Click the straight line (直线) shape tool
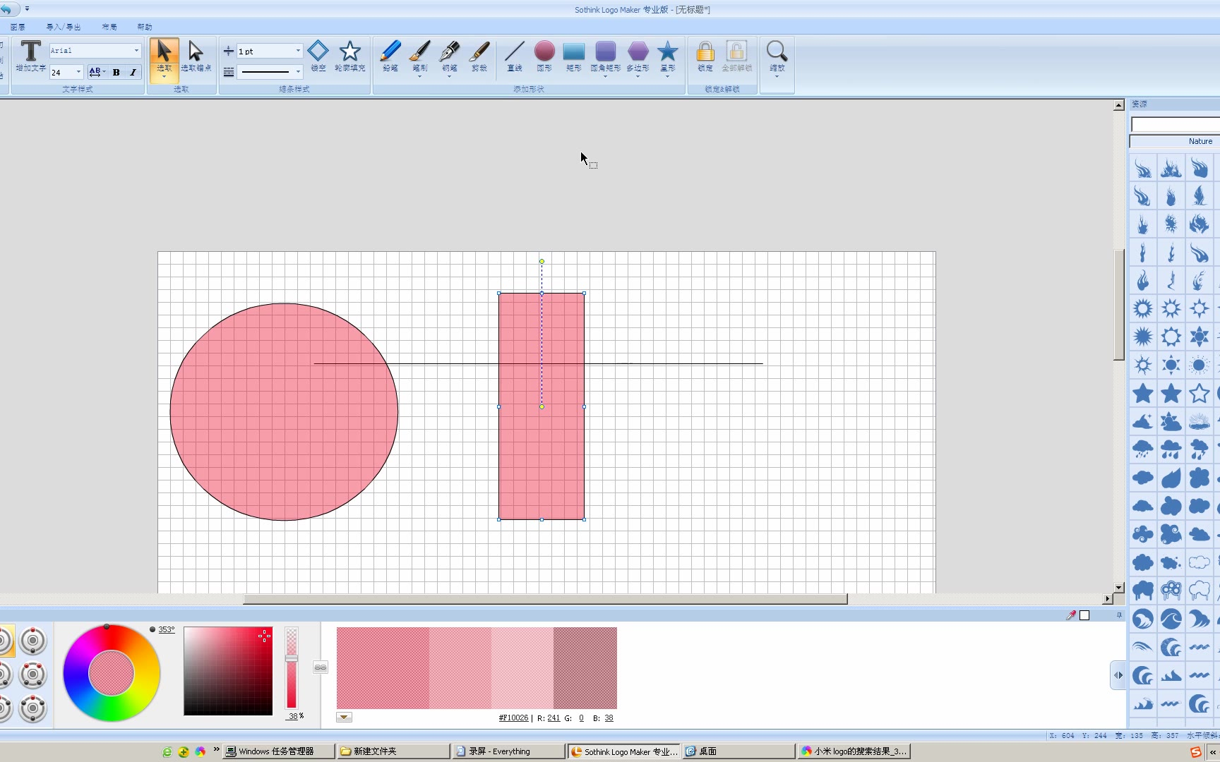 coord(514,55)
